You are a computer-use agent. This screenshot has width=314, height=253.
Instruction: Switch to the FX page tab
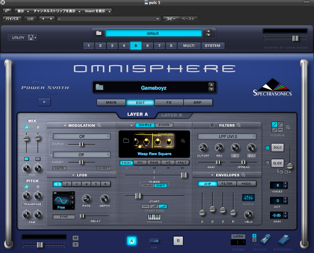(x=169, y=102)
